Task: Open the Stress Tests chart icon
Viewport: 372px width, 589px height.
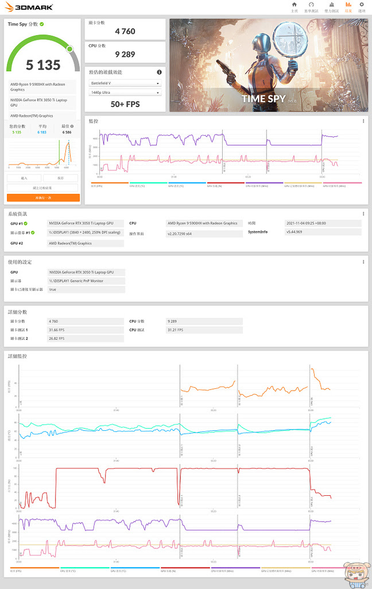Action: click(x=331, y=5)
